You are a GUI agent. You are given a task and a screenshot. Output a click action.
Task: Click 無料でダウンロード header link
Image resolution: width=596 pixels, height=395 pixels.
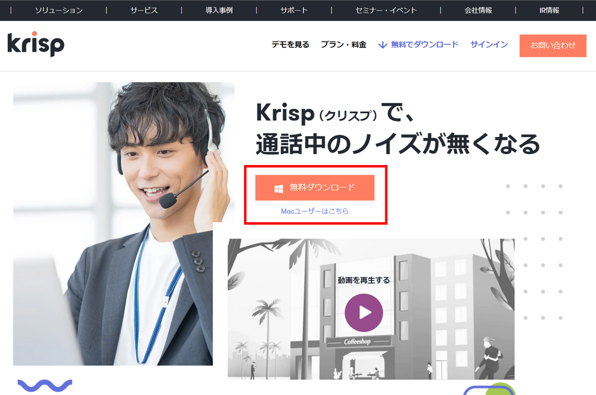[425, 44]
